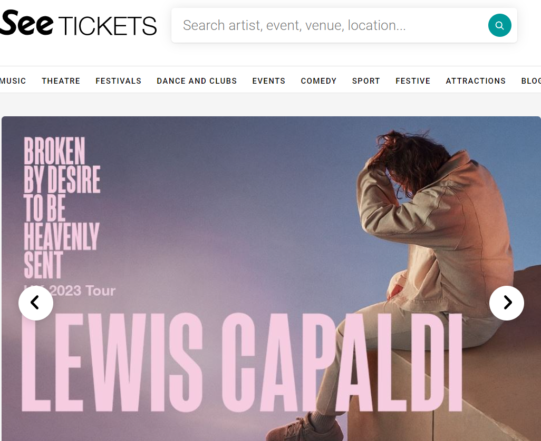Open the Lewis Capaldi tour banner
The width and height of the screenshot is (541, 441).
[271, 278]
